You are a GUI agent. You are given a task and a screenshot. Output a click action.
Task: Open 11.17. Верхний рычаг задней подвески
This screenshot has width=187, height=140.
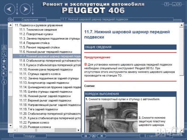click(45, 100)
